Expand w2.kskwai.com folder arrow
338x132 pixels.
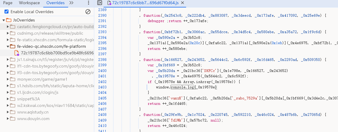pyautogui.click(x=8, y=105)
